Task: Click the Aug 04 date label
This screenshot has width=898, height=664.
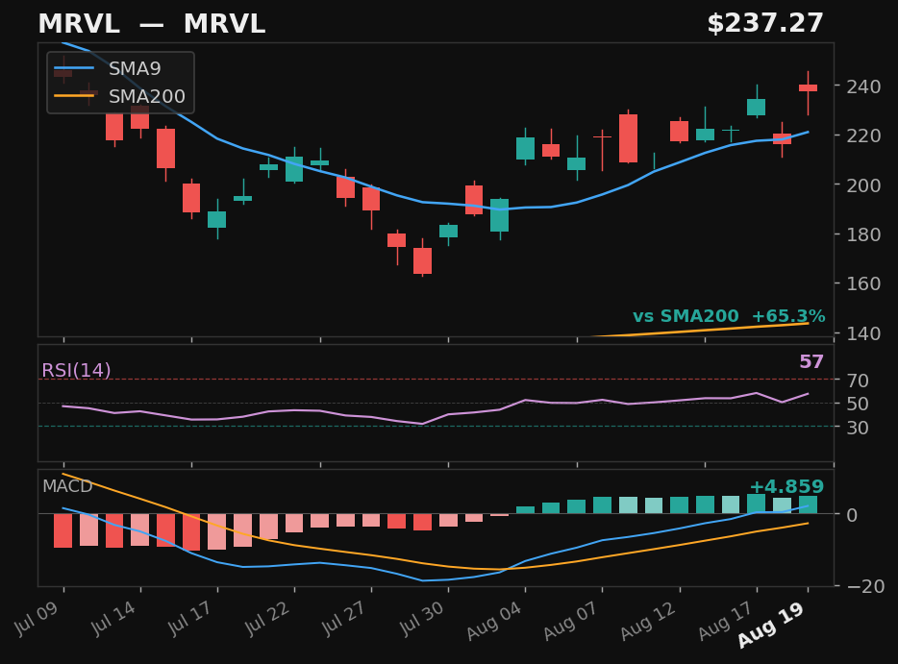Action: [x=494, y=621]
